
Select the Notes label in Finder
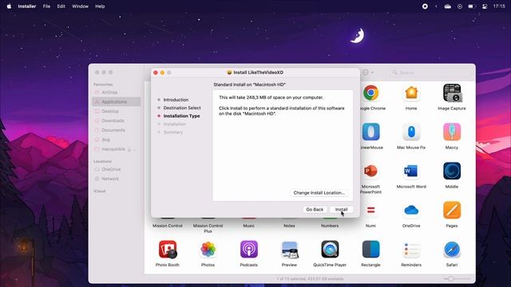(289, 226)
